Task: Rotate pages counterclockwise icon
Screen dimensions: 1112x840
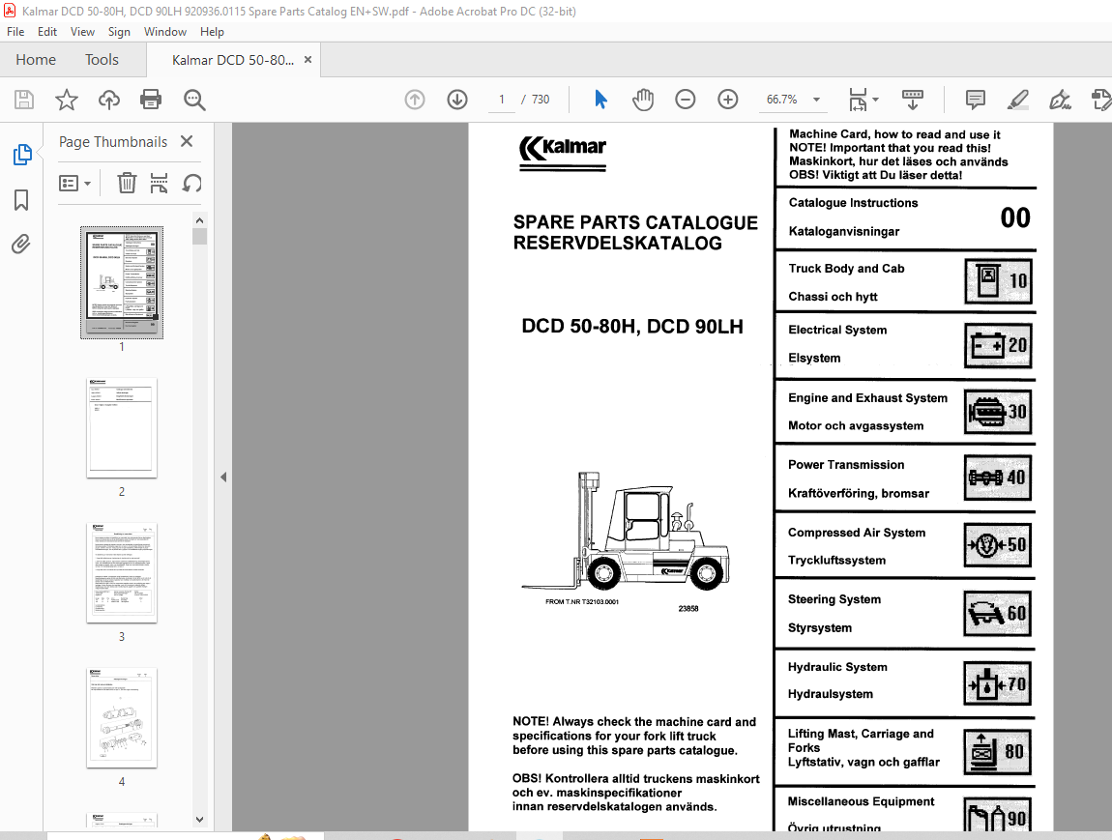Action: 192,183
